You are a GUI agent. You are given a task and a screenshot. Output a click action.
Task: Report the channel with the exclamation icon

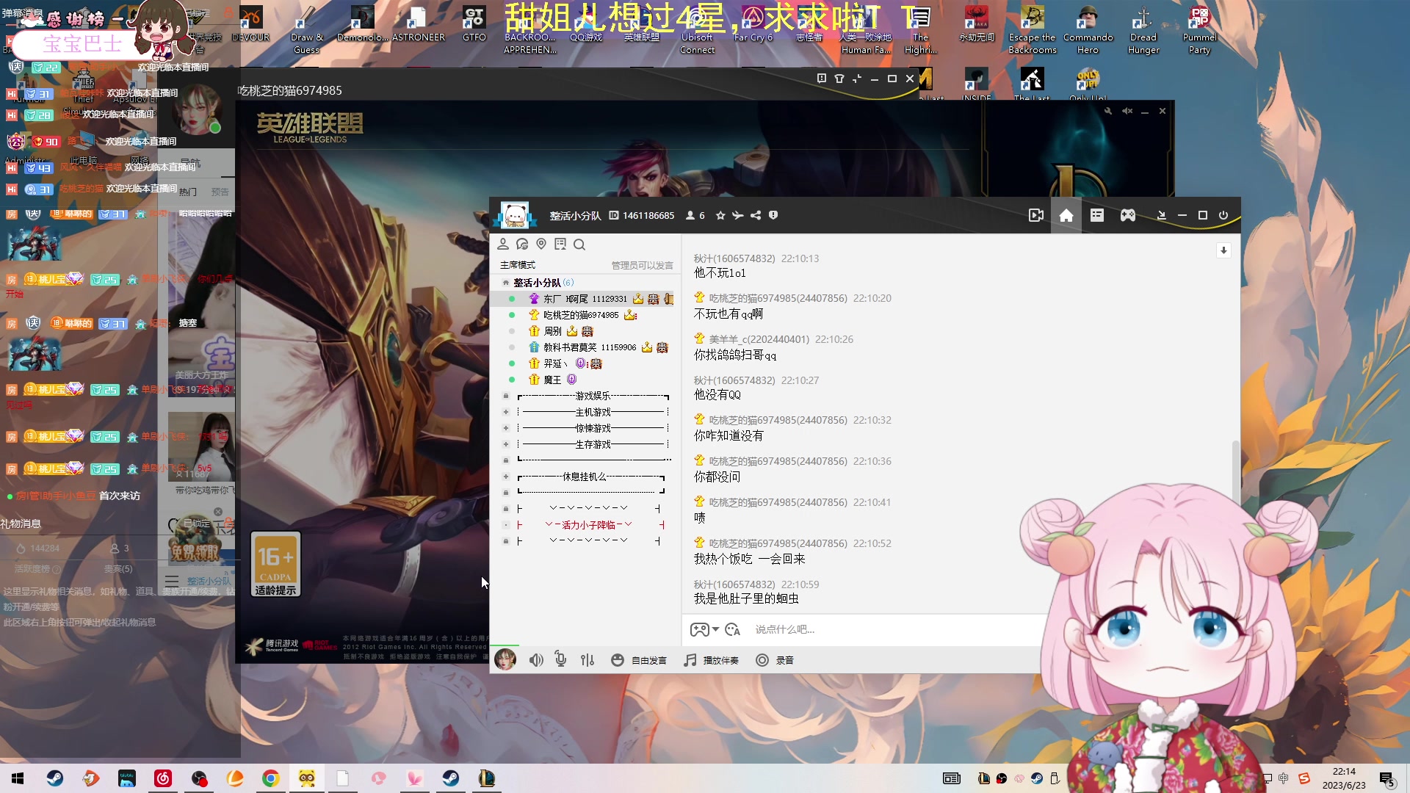click(773, 215)
